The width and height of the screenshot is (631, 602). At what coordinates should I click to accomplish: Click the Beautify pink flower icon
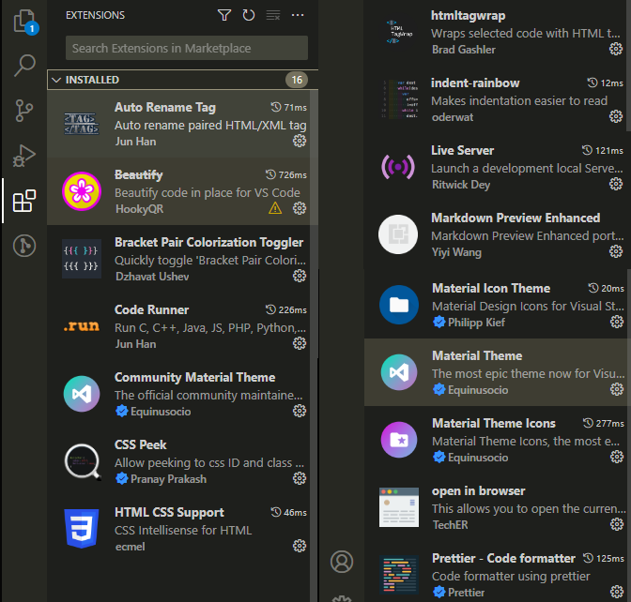coord(82,191)
